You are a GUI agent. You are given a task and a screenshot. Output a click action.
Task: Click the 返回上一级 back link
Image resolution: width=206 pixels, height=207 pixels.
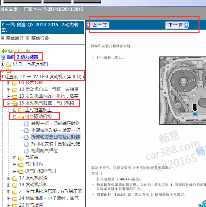19,51
